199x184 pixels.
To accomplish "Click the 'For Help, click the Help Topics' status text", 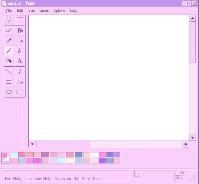I will 53,179.
